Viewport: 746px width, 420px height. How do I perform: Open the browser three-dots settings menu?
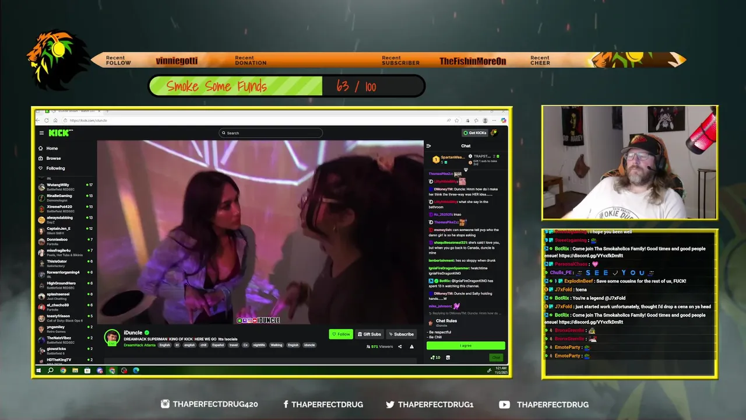pos(494,120)
